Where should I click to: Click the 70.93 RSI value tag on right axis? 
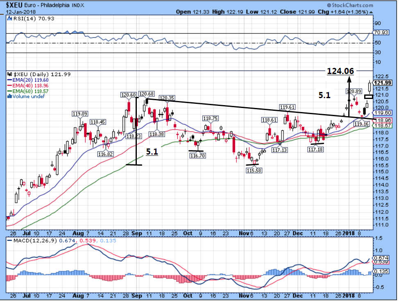(x=381, y=32)
